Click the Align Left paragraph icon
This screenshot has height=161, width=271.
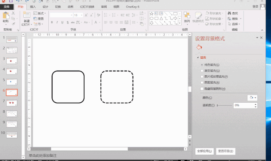tap(105, 22)
